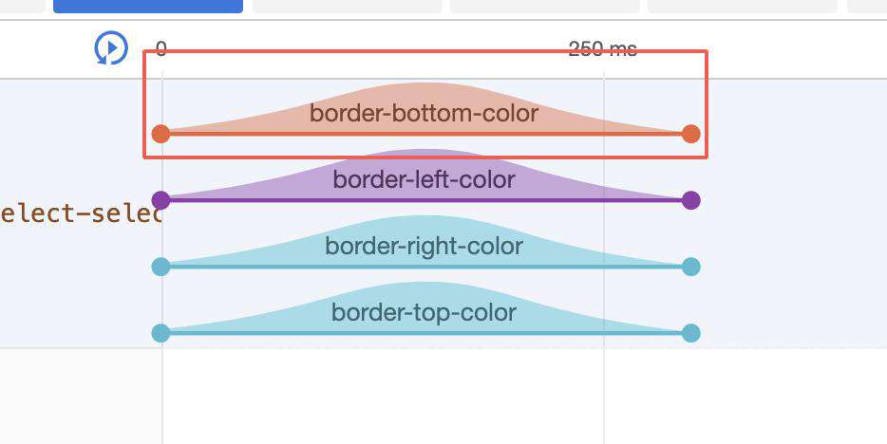Click the 250 ms mark on the timeline ruler
This screenshot has height=444, width=887.
click(x=602, y=49)
